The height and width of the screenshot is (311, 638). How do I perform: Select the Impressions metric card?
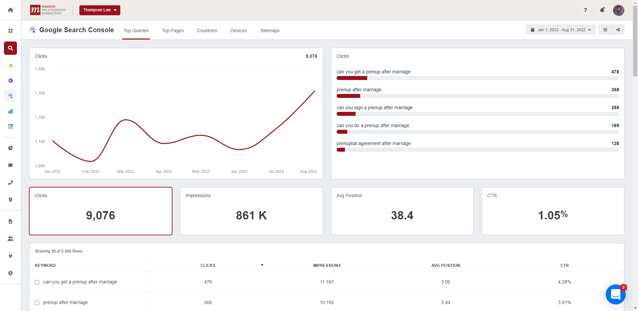(251, 211)
